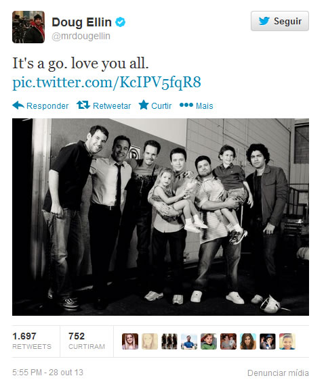Click the Responder reply arrow icon
Image resolution: width=326 pixels, height=380 pixels.
coord(18,105)
